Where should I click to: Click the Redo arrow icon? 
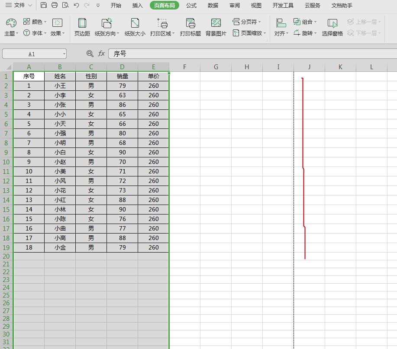(87, 5)
